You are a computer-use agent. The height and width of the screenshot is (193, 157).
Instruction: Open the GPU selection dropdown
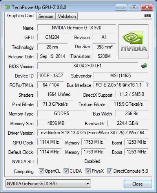tap(48, 184)
